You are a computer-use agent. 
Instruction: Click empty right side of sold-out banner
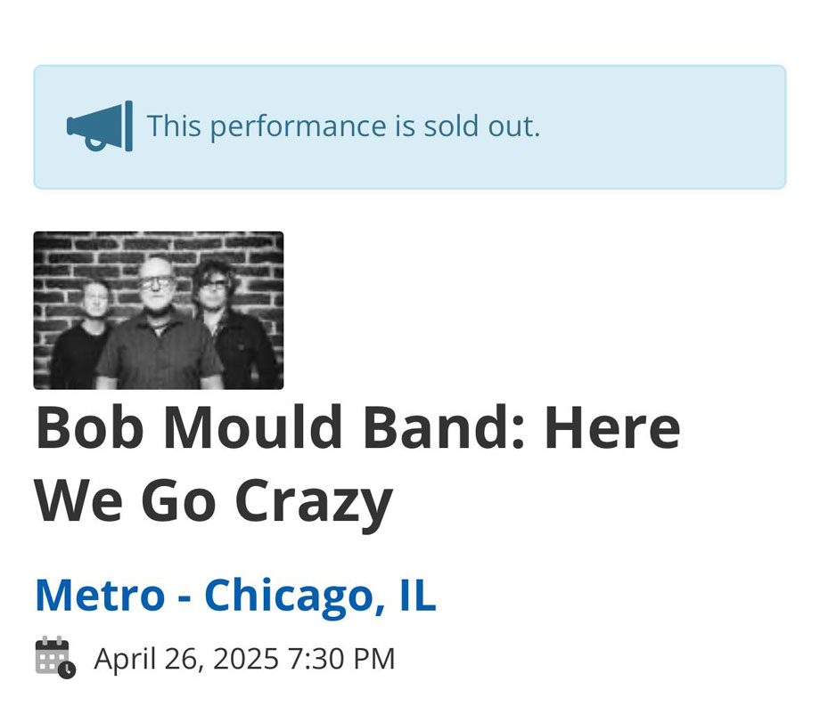(677, 126)
